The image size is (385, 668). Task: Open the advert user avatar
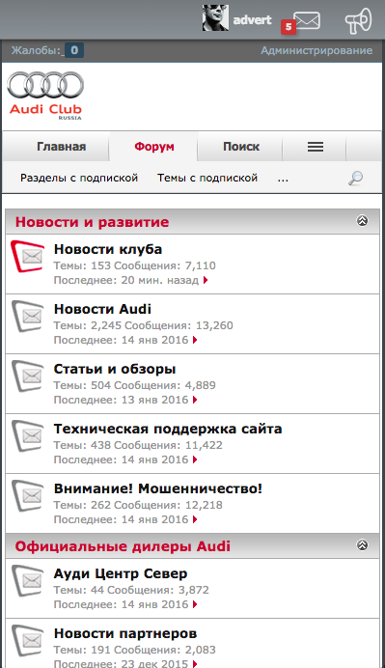(x=215, y=18)
